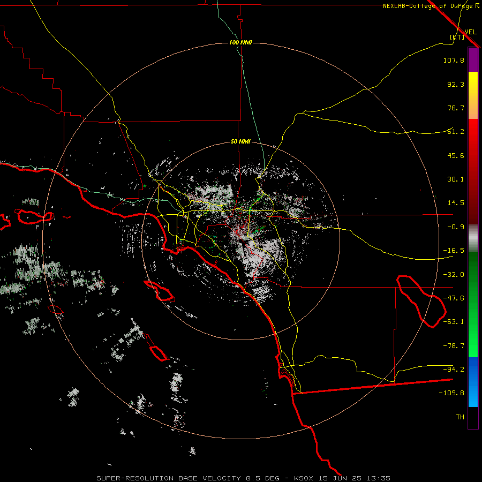Click the 61.2 velocity scale value
This screenshot has height=482, width=482.
click(456, 132)
